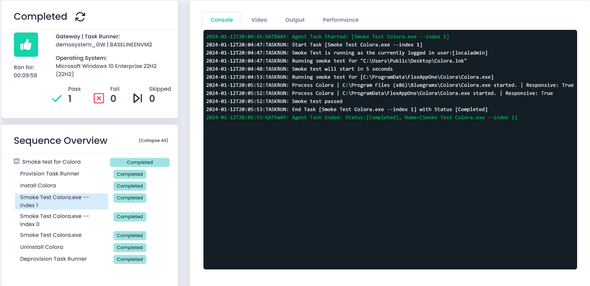Click the green thumbs-up status icon

click(26, 45)
